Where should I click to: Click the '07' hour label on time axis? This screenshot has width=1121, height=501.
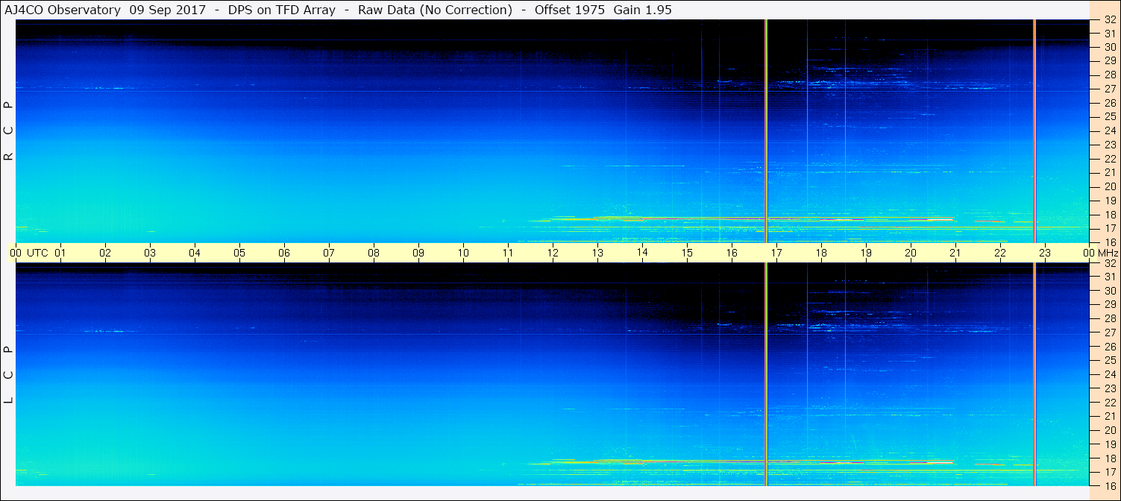coord(329,253)
